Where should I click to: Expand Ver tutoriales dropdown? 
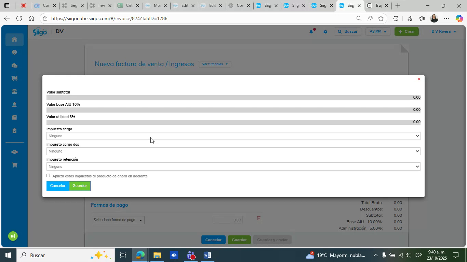tap(215, 64)
